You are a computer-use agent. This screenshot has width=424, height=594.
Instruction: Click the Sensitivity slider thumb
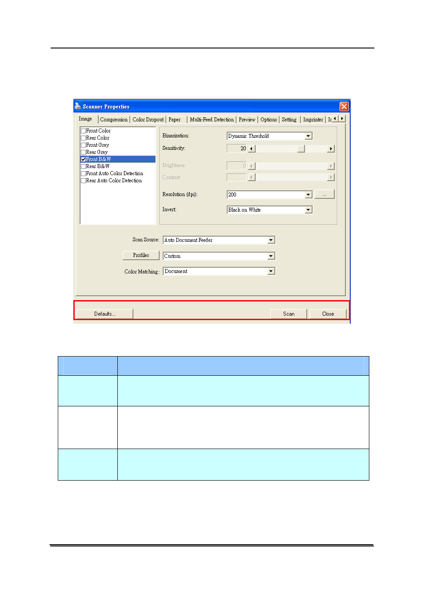[301, 149]
